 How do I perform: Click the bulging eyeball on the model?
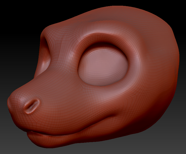tap(103, 67)
